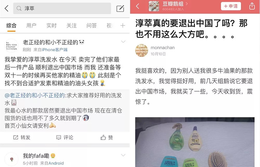Like the post with 赞 thumbs-up
Screen dimensions: 260x167
106,137
